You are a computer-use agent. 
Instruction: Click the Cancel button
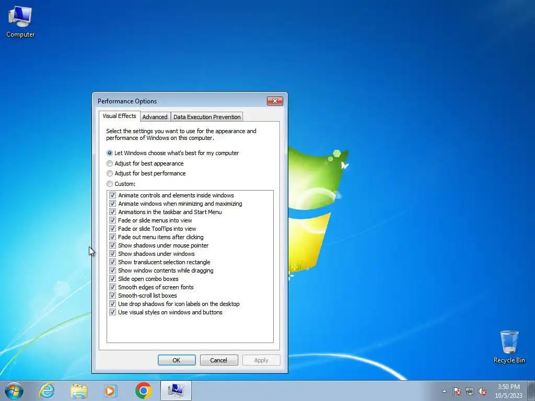click(x=219, y=360)
